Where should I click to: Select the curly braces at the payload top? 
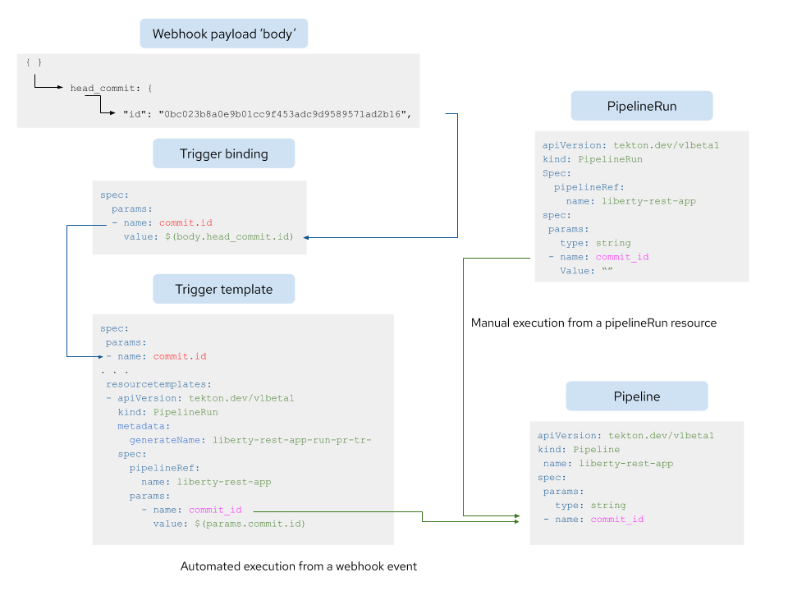pos(32,61)
